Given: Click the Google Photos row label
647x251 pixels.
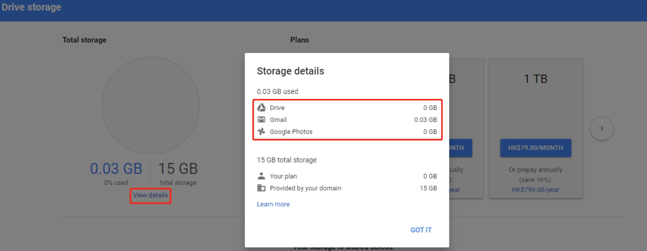Looking at the screenshot, I should [x=291, y=132].
